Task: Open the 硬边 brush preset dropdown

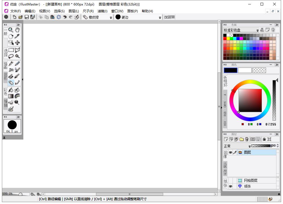Action: [x=160, y=17]
